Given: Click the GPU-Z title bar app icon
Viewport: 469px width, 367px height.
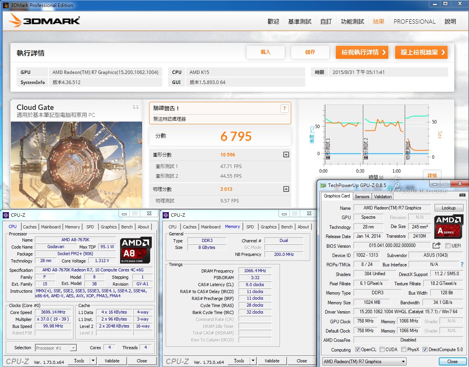Looking at the screenshot, I should click(323, 185).
